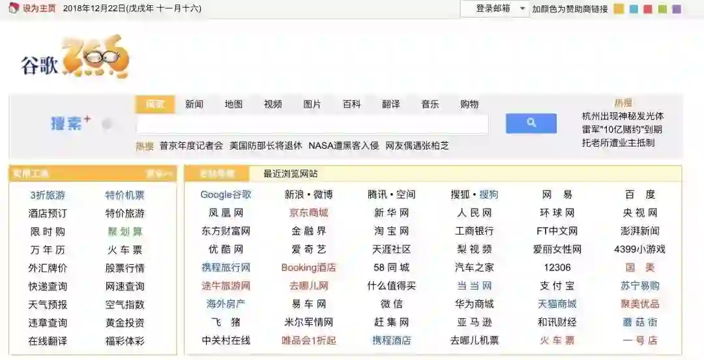Open hot search NASA遭黑客入侵
The width and height of the screenshot is (704, 360).
(x=344, y=145)
